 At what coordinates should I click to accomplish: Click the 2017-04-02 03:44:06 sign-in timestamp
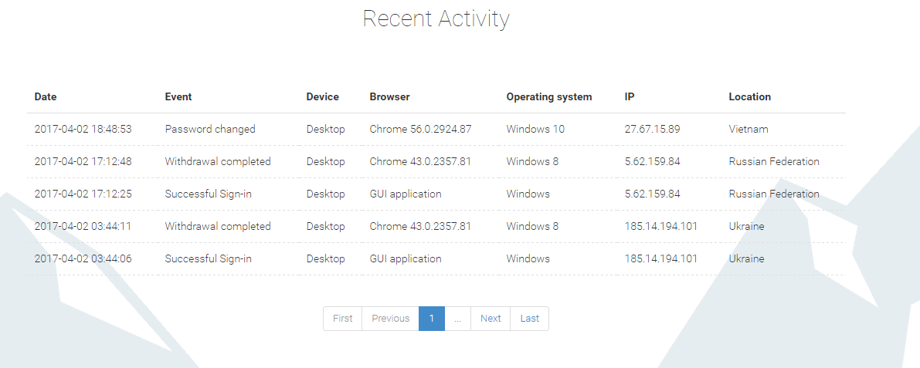click(83, 259)
